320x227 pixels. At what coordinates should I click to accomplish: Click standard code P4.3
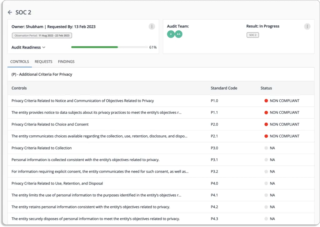tap(214, 219)
